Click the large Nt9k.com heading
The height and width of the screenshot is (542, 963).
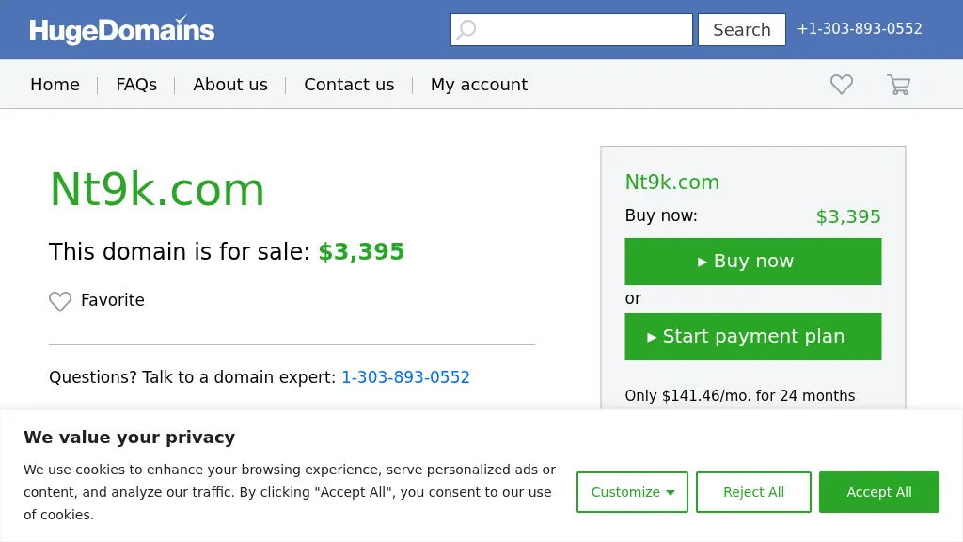click(157, 189)
